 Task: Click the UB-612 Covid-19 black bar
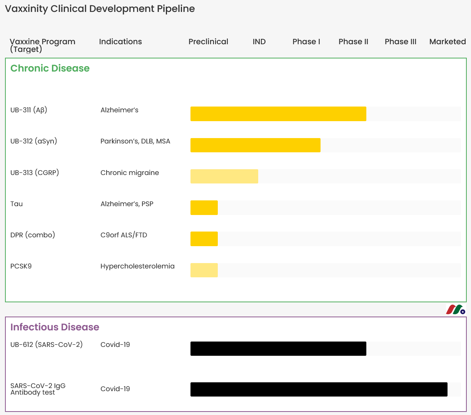278,348
